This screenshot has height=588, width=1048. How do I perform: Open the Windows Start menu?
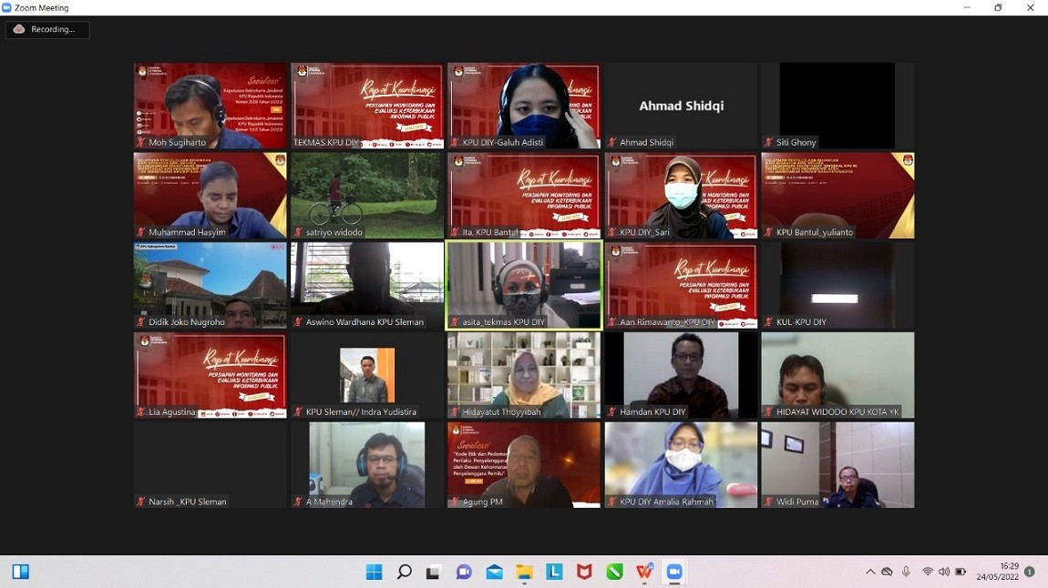coord(374,572)
